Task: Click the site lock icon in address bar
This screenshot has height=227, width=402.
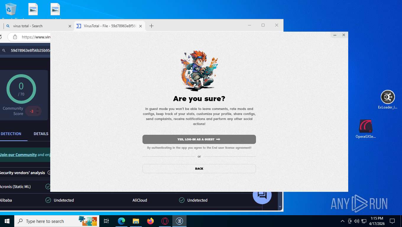Action: tap(15, 37)
